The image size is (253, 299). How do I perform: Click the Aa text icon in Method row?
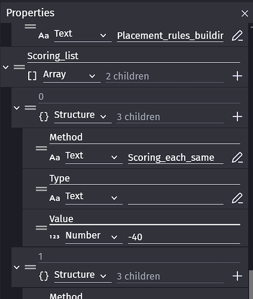pyautogui.click(x=54, y=158)
